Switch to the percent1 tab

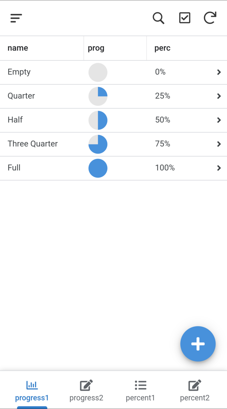140,397
